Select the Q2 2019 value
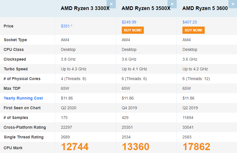This screenshot has height=153, width=237. [190, 108]
